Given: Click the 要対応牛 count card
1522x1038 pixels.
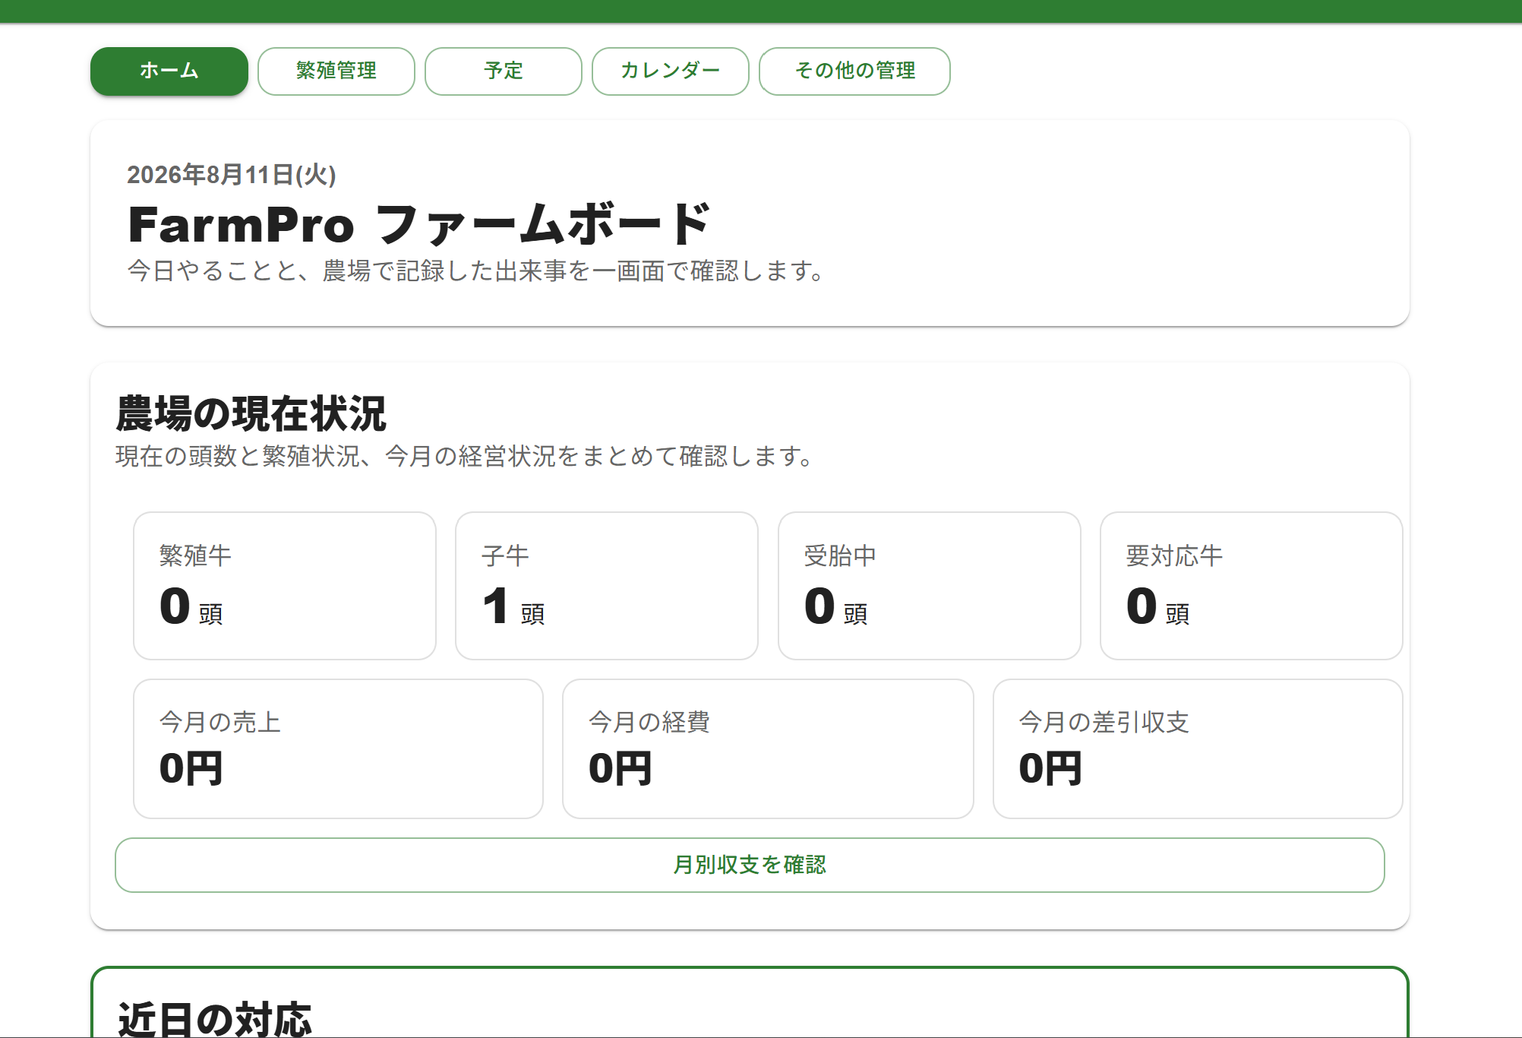Looking at the screenshot, I should (x=1251, y=586).
